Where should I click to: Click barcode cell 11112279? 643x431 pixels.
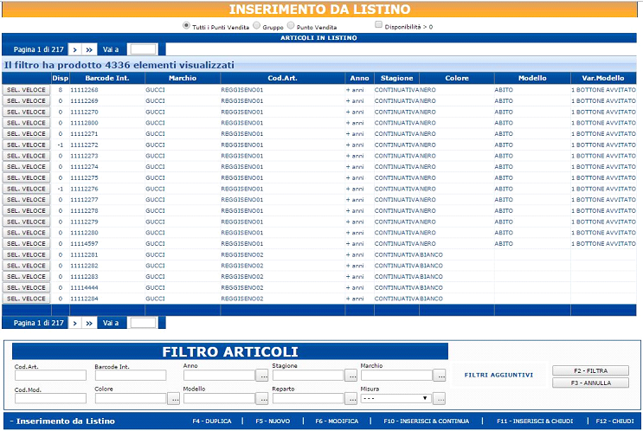[x=85, y=222]
